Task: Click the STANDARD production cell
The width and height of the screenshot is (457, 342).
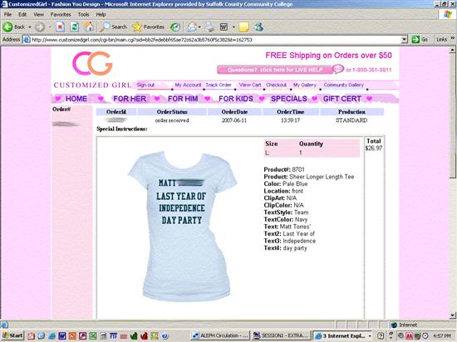Action: point(351,120)
